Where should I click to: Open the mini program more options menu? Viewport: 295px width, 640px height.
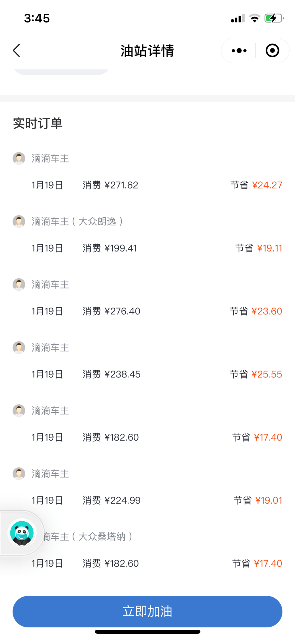tap(239, 51)
